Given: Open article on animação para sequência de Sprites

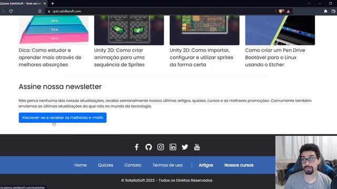Looking at the screenshot, I should [120, 57].
